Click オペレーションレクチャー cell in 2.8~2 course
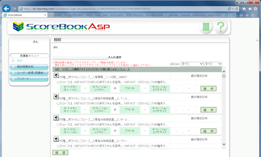 (x=100, y=131)
